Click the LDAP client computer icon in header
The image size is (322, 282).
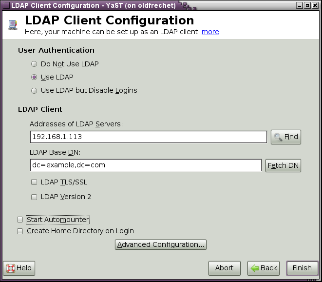(x=13, y=25)
